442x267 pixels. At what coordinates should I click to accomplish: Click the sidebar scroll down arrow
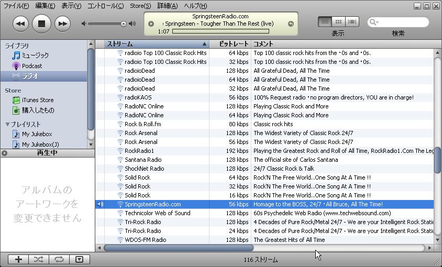pos(91,144)
